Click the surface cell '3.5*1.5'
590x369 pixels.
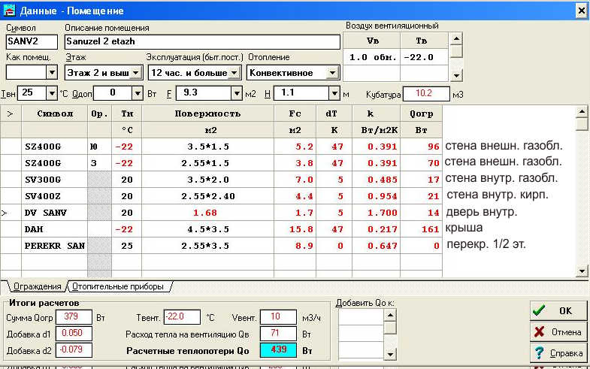click(x=207, y=147)
